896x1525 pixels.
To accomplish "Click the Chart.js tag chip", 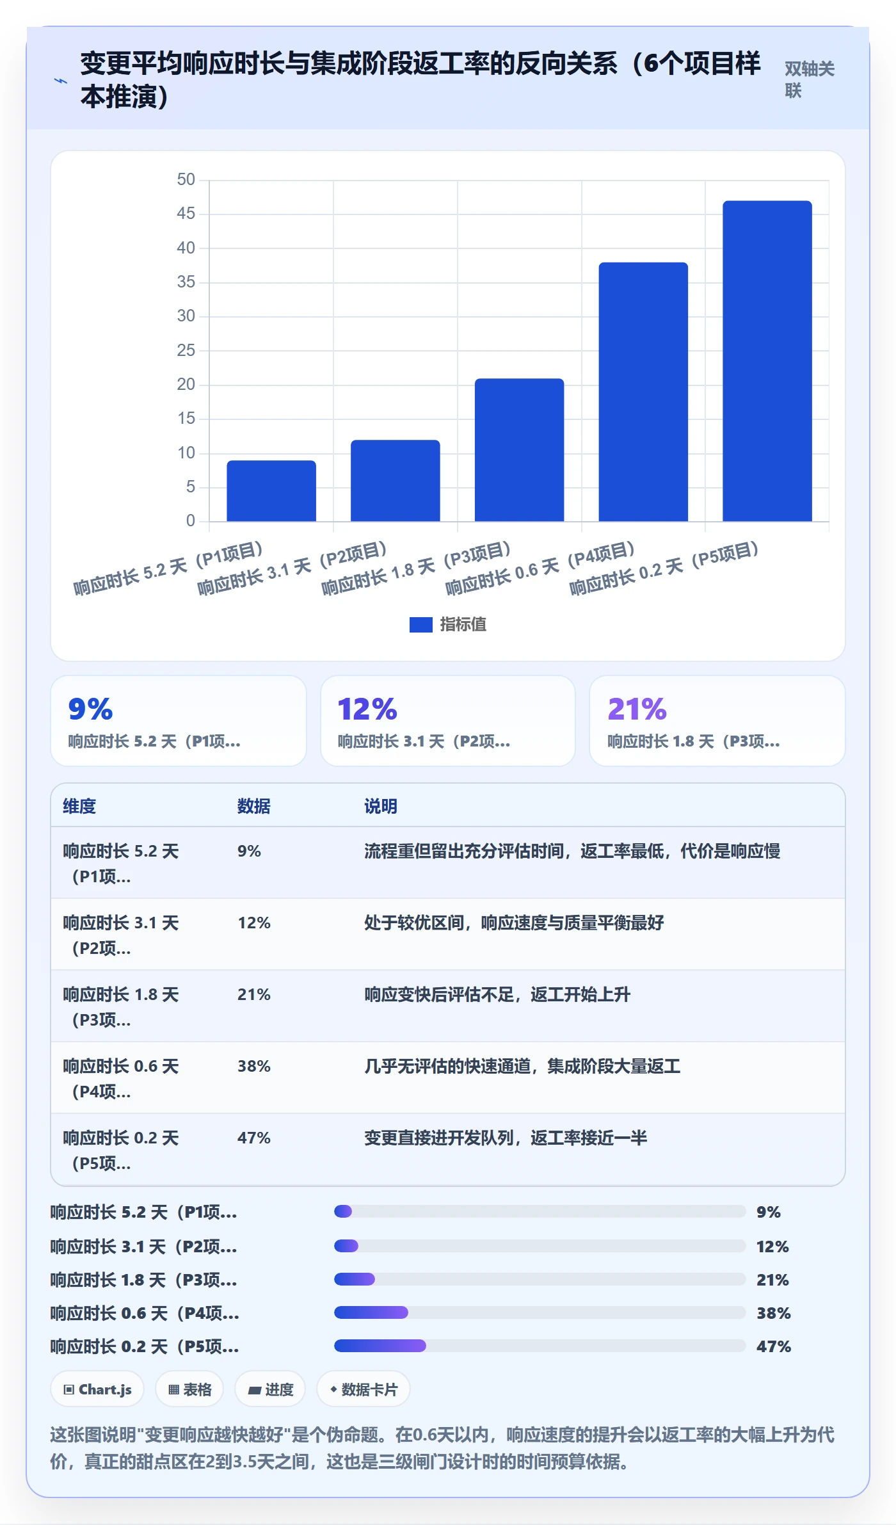I will point(97,1389).
